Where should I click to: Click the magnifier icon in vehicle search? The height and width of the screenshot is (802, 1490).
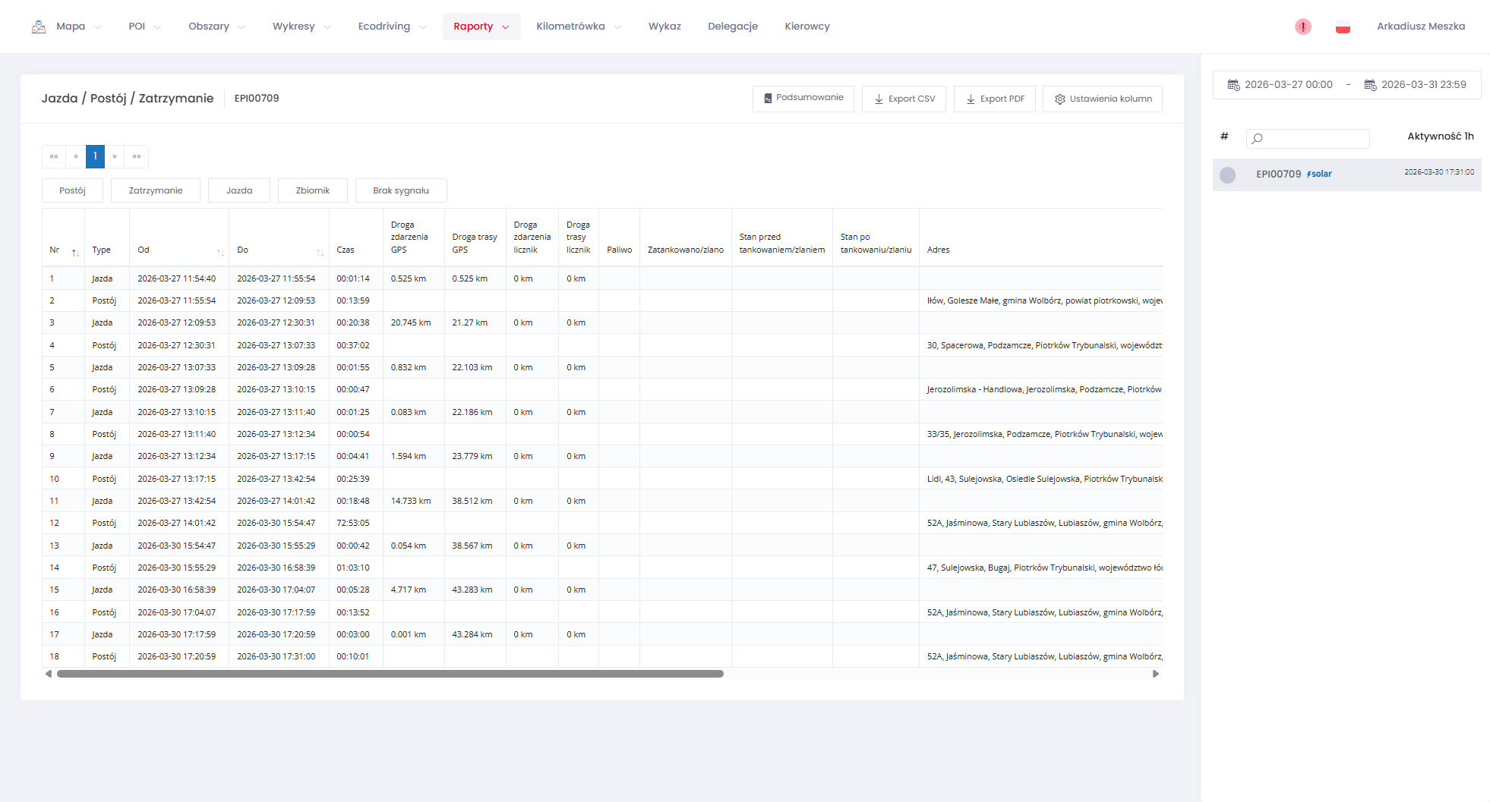[x=1258, y=138]
